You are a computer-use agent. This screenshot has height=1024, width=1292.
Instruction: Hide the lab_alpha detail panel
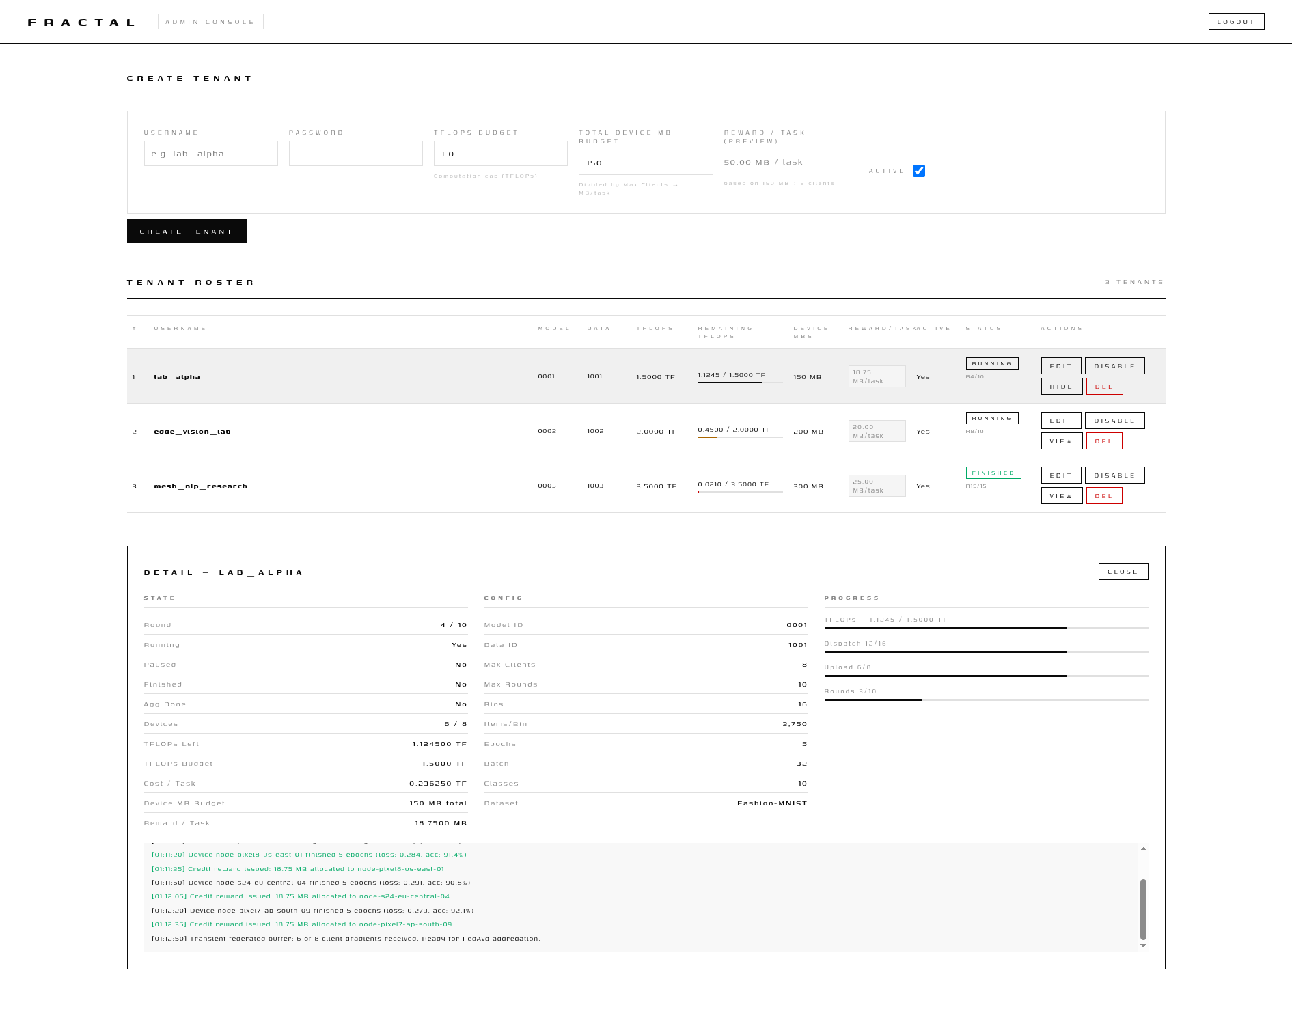click(x=1062, y=387)
